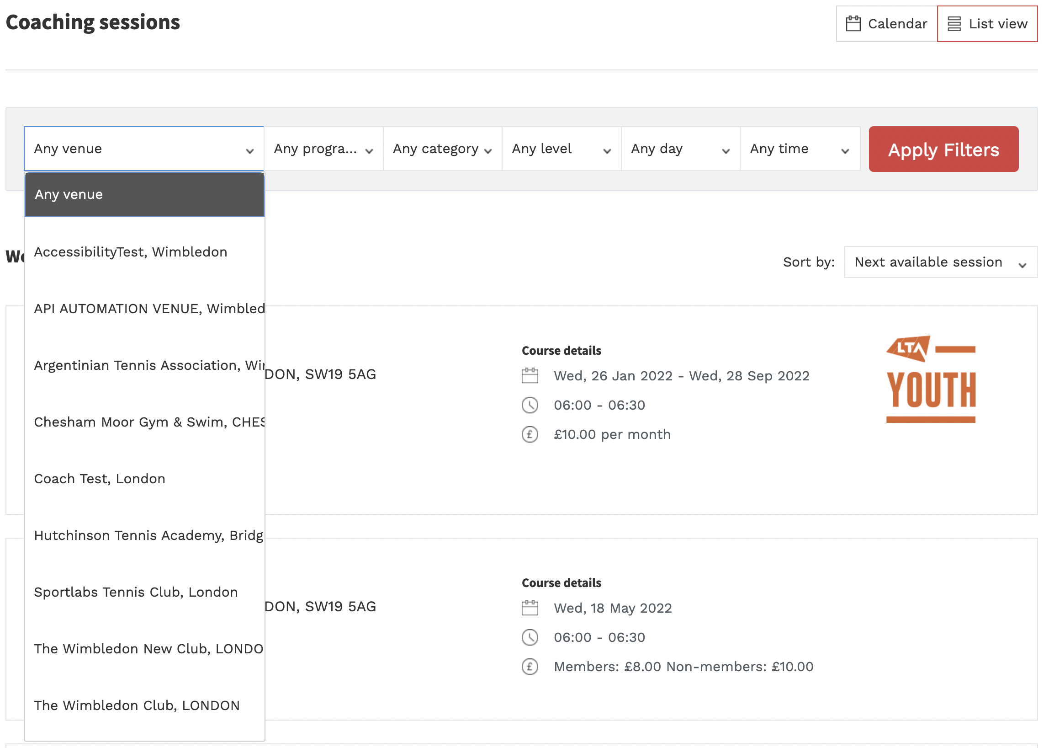
Task: Open the Any level dropdown
Action: (x=561, y=149)
